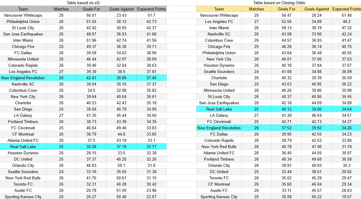Viewport: 361px width, 199px height.
Task: Select Goals For header in the xG table
Action: [91, 9]
